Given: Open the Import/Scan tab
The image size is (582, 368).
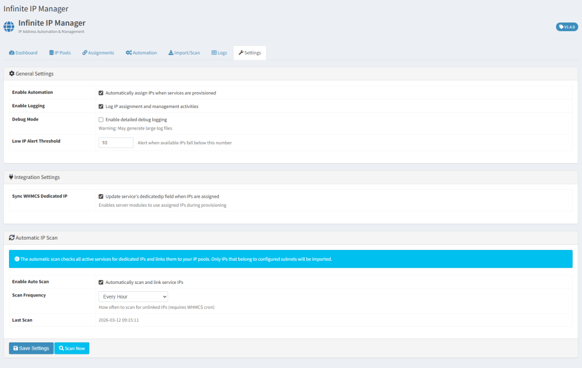Looking at the screenshot, I should [184, 53].
